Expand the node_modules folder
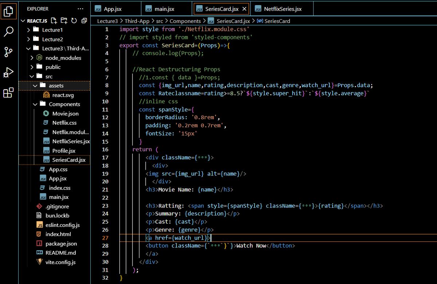 point(63,58)
